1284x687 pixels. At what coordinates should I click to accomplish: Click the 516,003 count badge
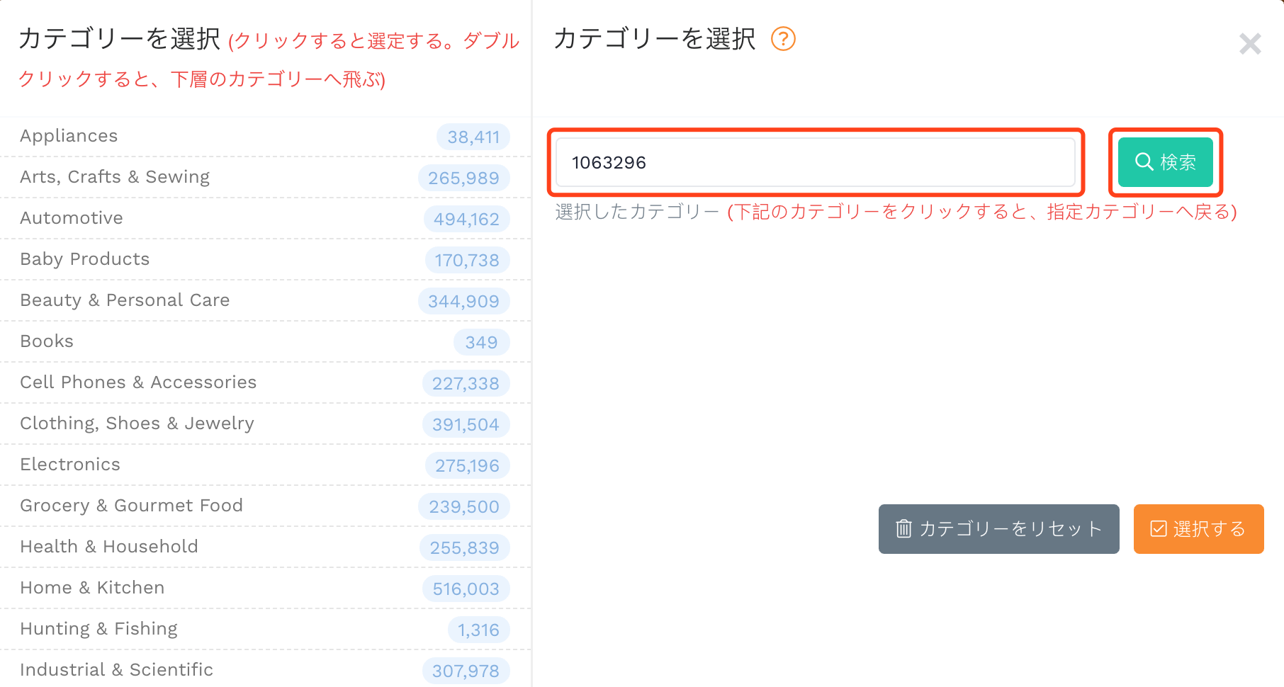coord(466,589)
